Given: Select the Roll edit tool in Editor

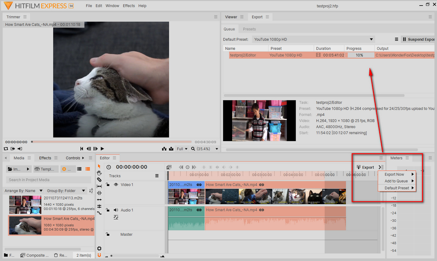Looking at the screenshot, I should 99,206.
